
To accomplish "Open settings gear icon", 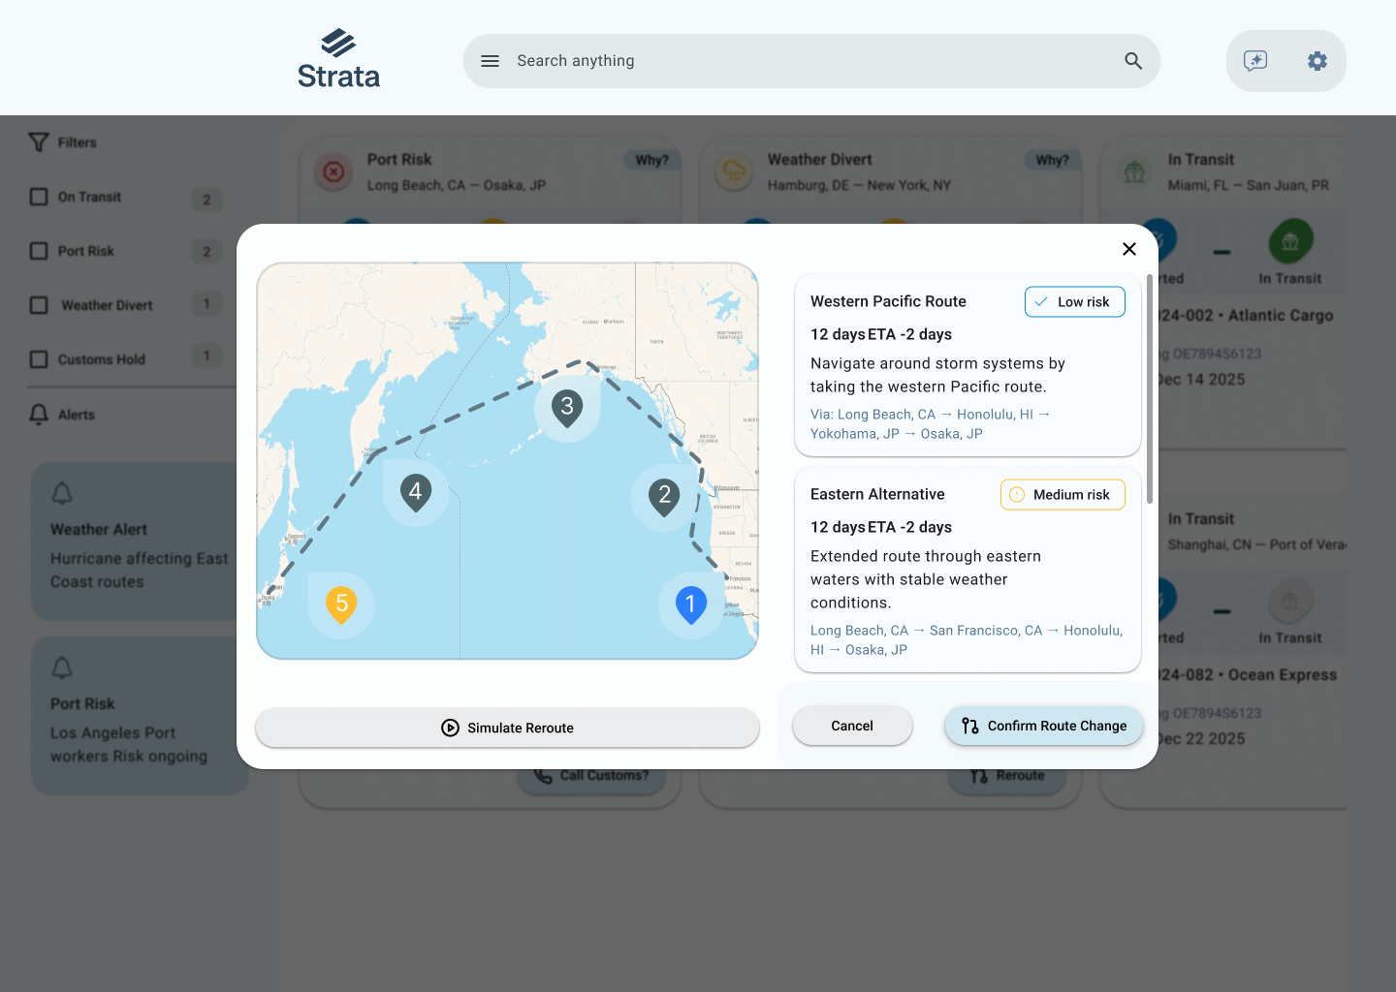I will pyautogui.click(x=1317, y=61).
